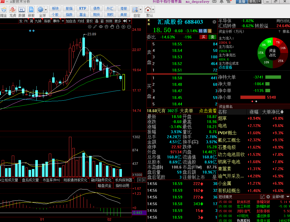This screenshot has width=290, height=222.
Task: Click the 净小单 red bar
Action: point(253,97)
